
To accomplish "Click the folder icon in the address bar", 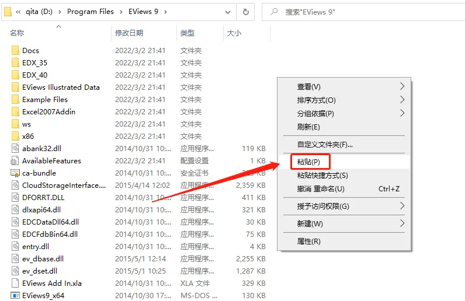I will coord(8,12).
